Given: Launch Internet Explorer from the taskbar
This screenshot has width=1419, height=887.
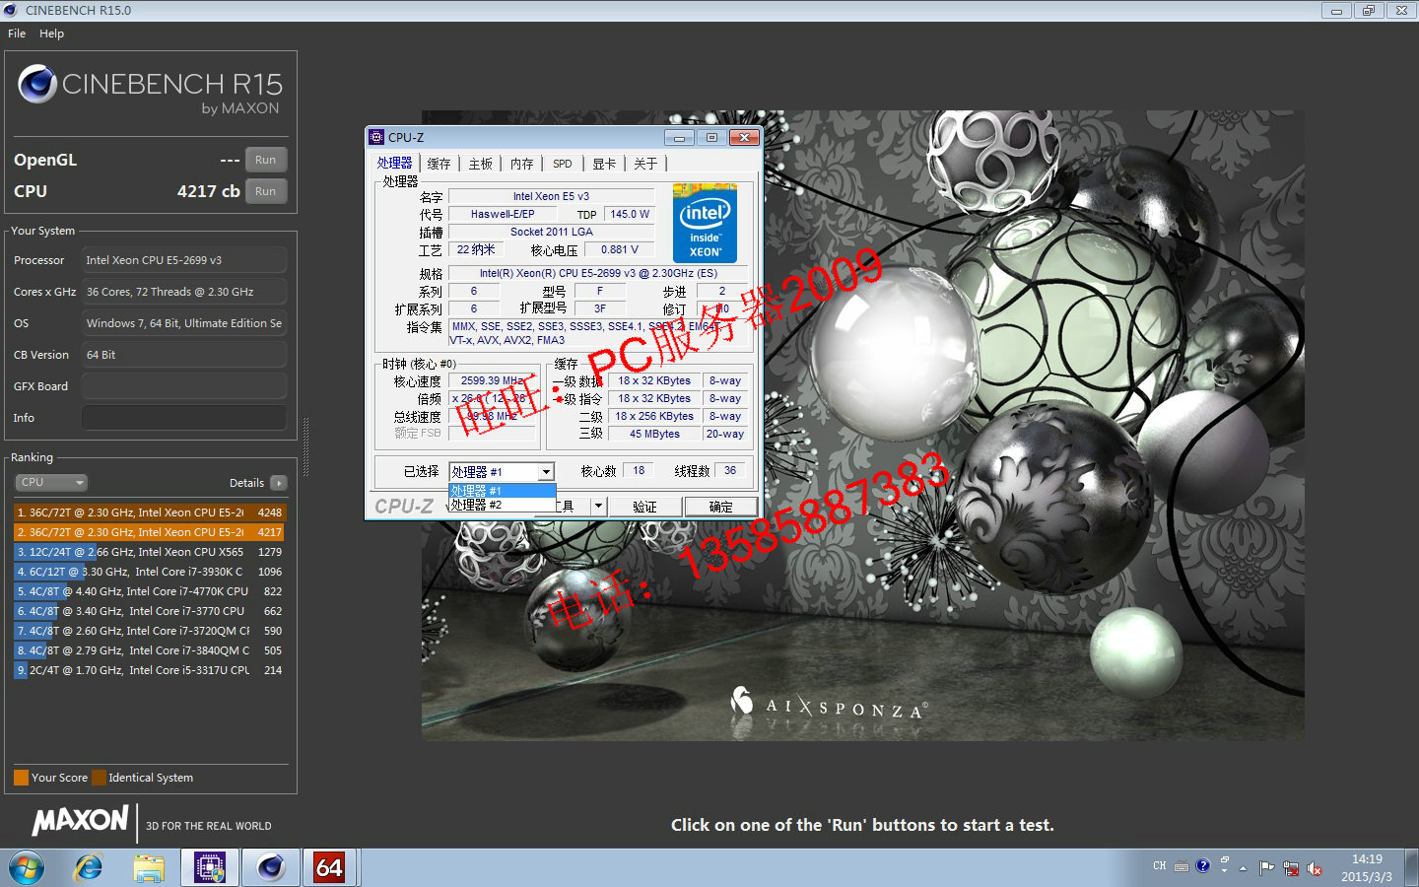Looking at the screenshot, I should pos(89,868).
